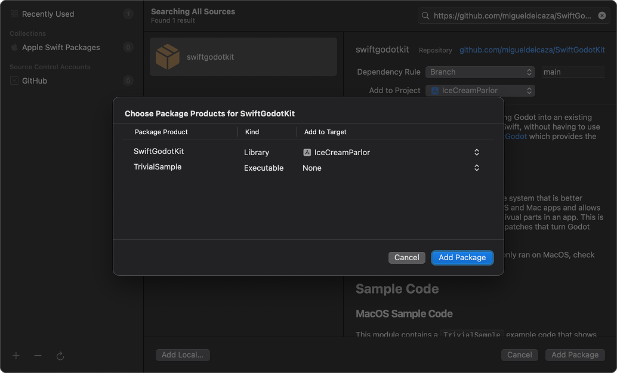Image resolution: width=617 pixels, height=373 pixels.
Task: Select Apple Swift Packages collection
Action: pyautogui.click(x=72, y=48)
